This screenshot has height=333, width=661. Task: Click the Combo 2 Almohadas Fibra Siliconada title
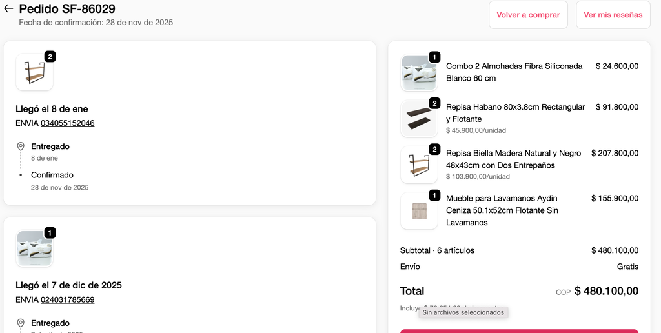tap(514, 72)
